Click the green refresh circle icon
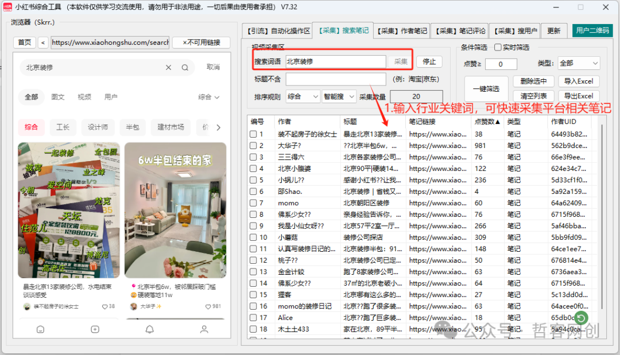This screenshot has width=620, height=355. [x=581, y=318]
